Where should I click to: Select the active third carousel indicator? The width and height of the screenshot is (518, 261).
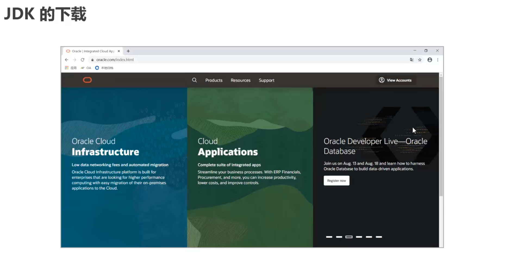(x=349, y=237)
